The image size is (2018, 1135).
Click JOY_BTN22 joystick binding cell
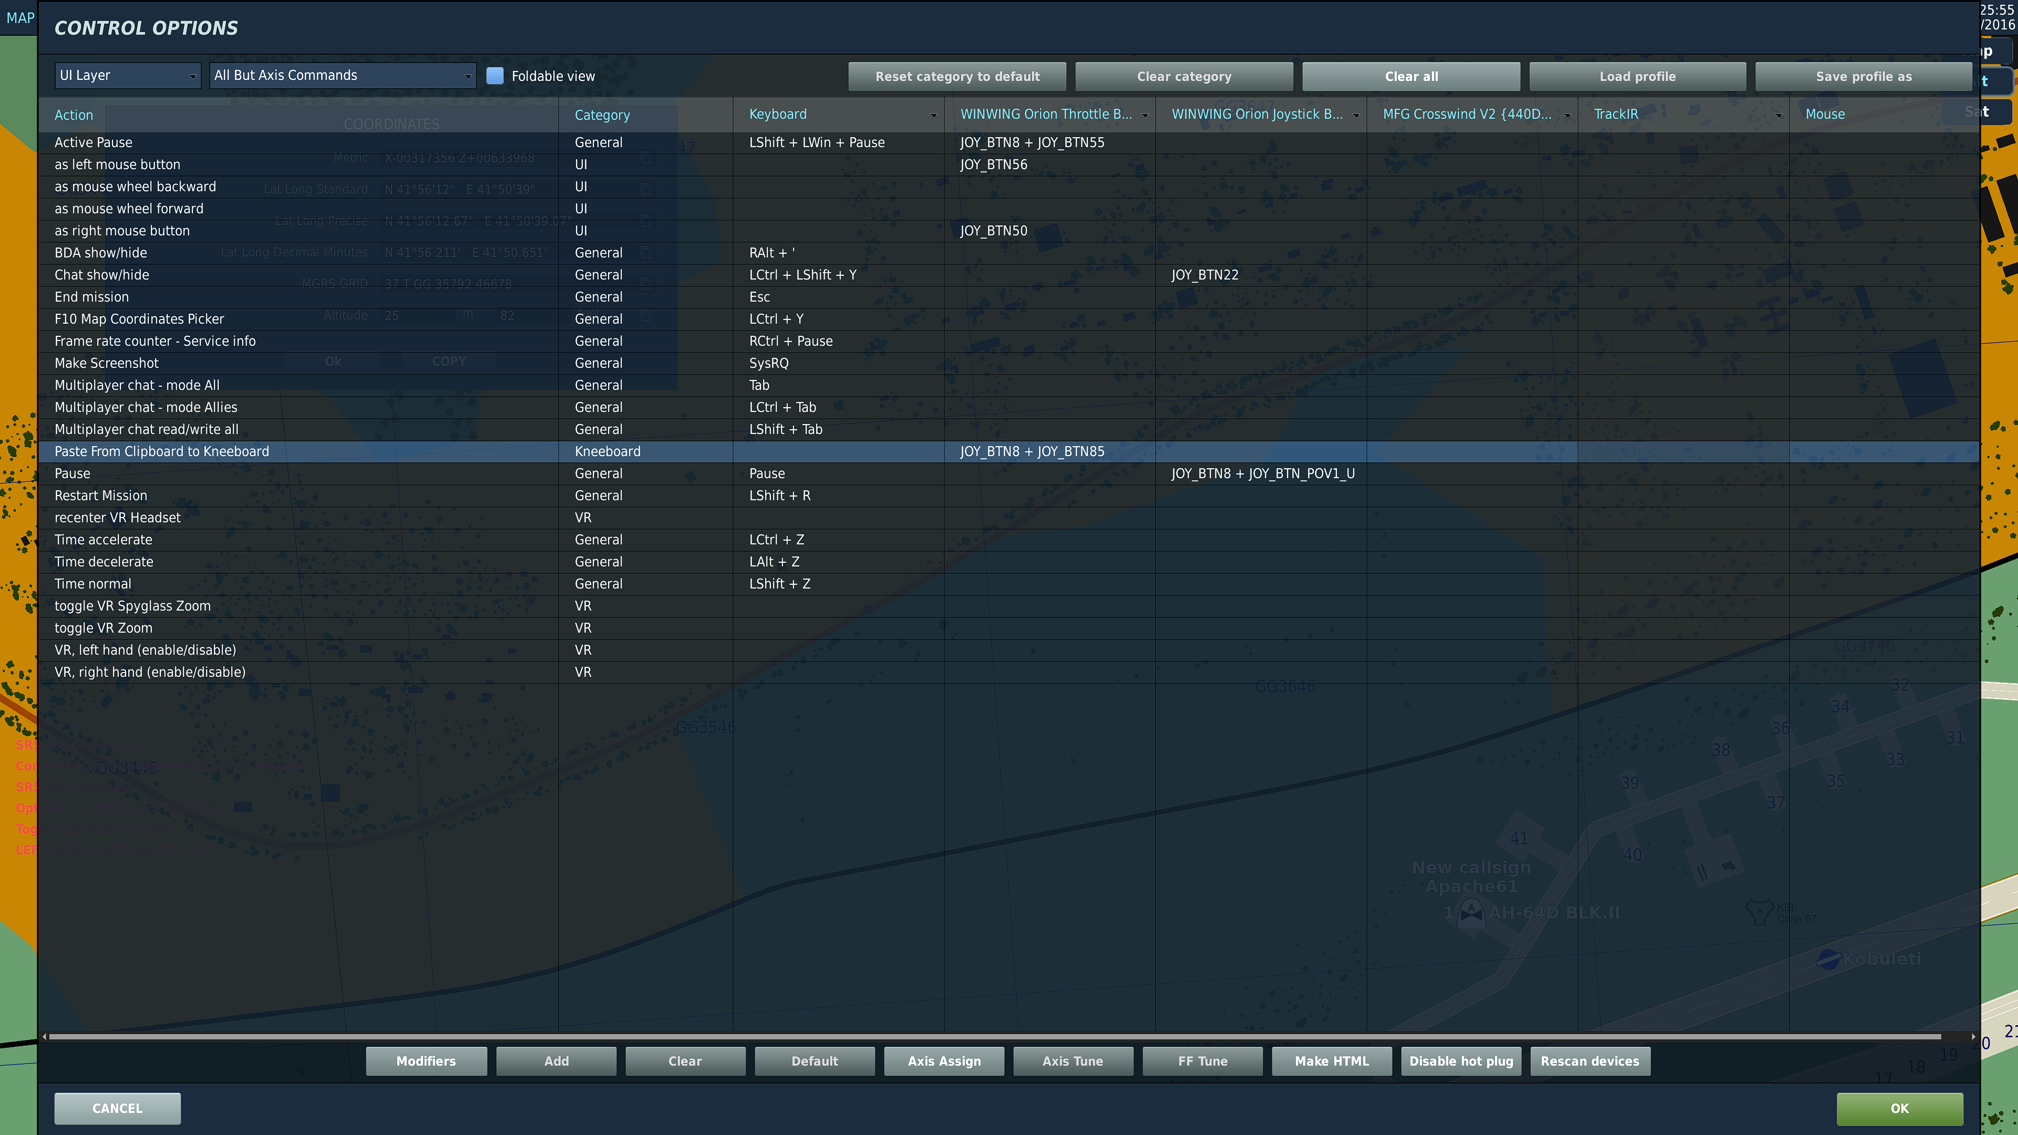pyautogui.click(x=1261, y=275)
